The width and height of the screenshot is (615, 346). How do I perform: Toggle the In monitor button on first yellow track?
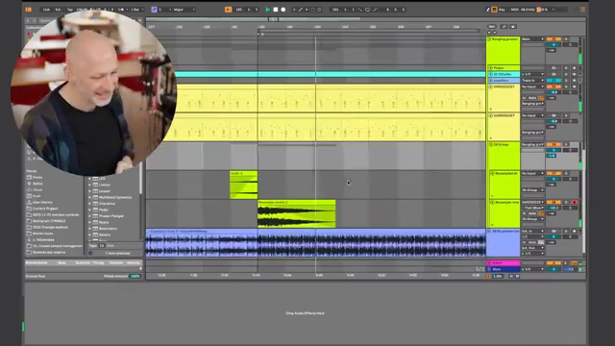click(x=524, y=98)
